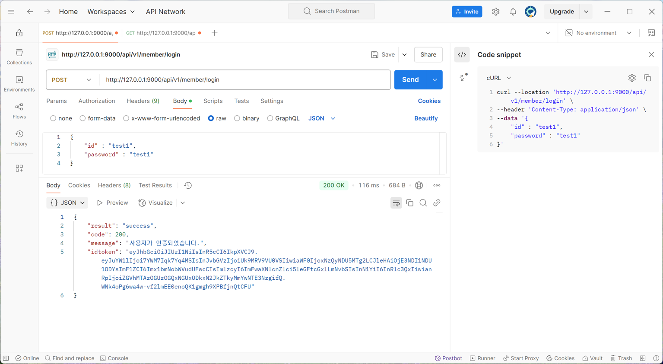Image resolution: width=663 pixels, height=364 pixels.
Task: Click the response link icon
Action: tap(437, 203)
